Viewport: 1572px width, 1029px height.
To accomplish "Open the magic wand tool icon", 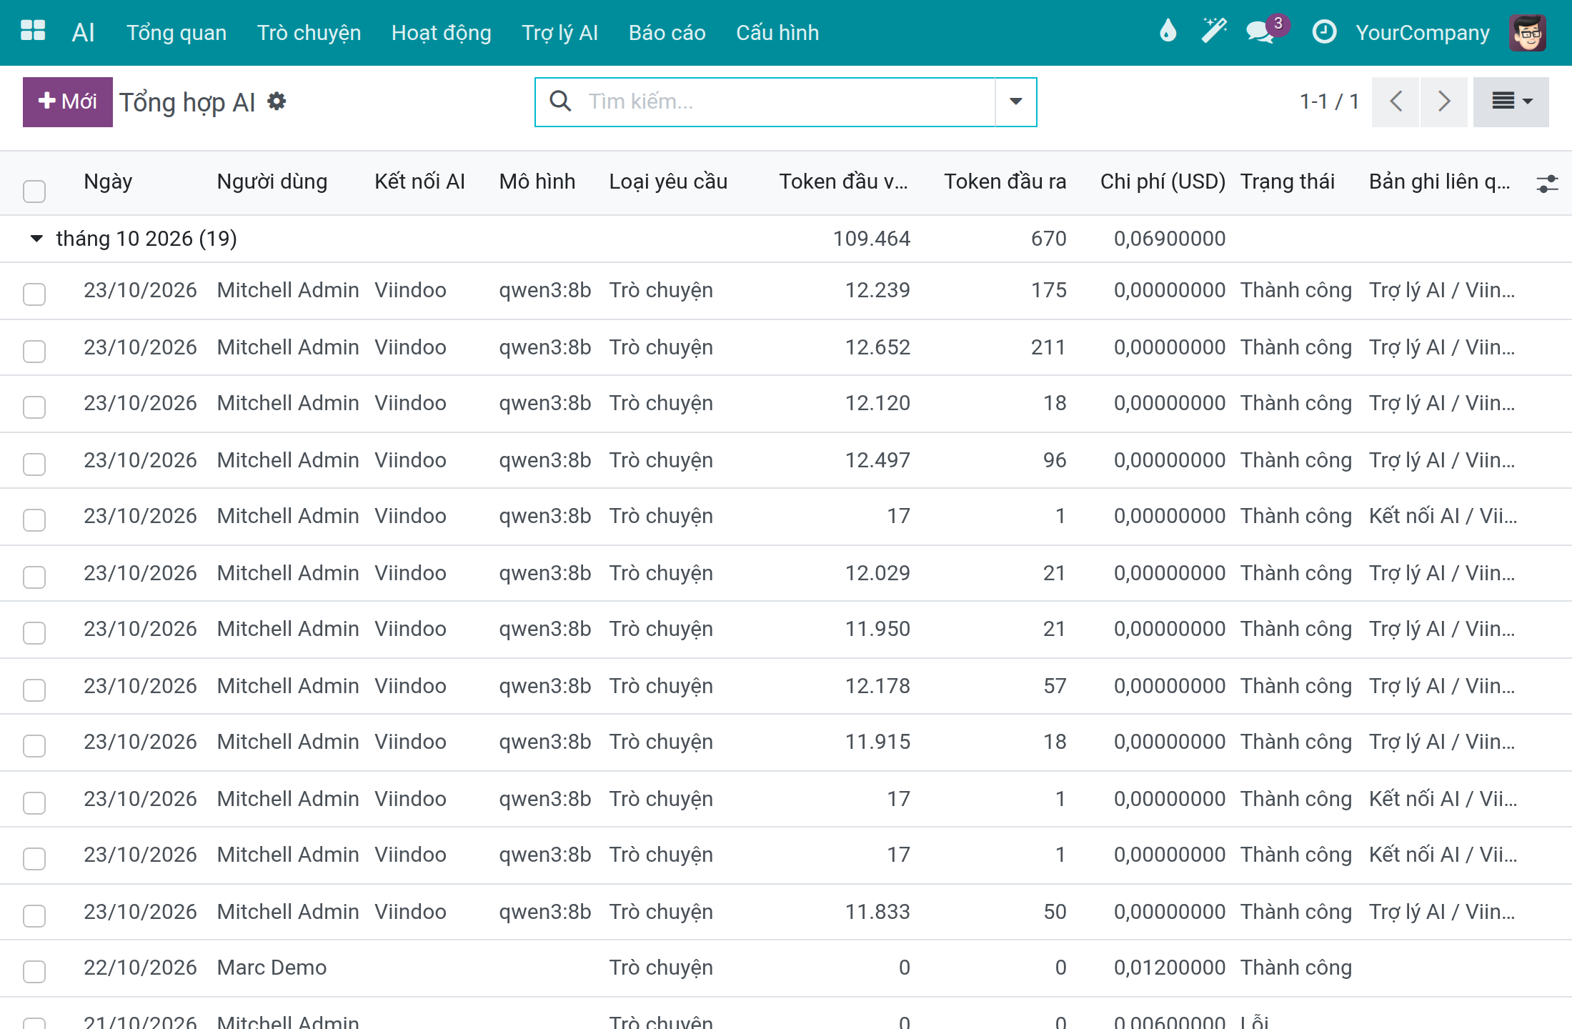I will (1214, 31).
